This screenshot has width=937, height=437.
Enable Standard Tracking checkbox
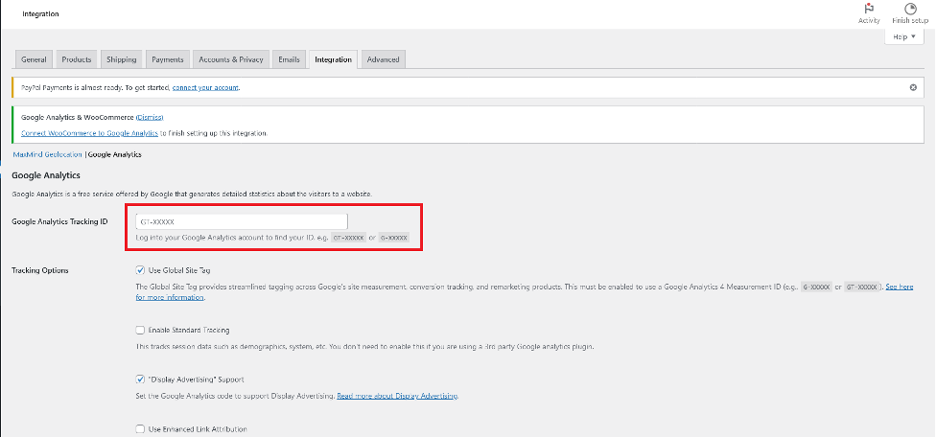[x=140, y=330]
